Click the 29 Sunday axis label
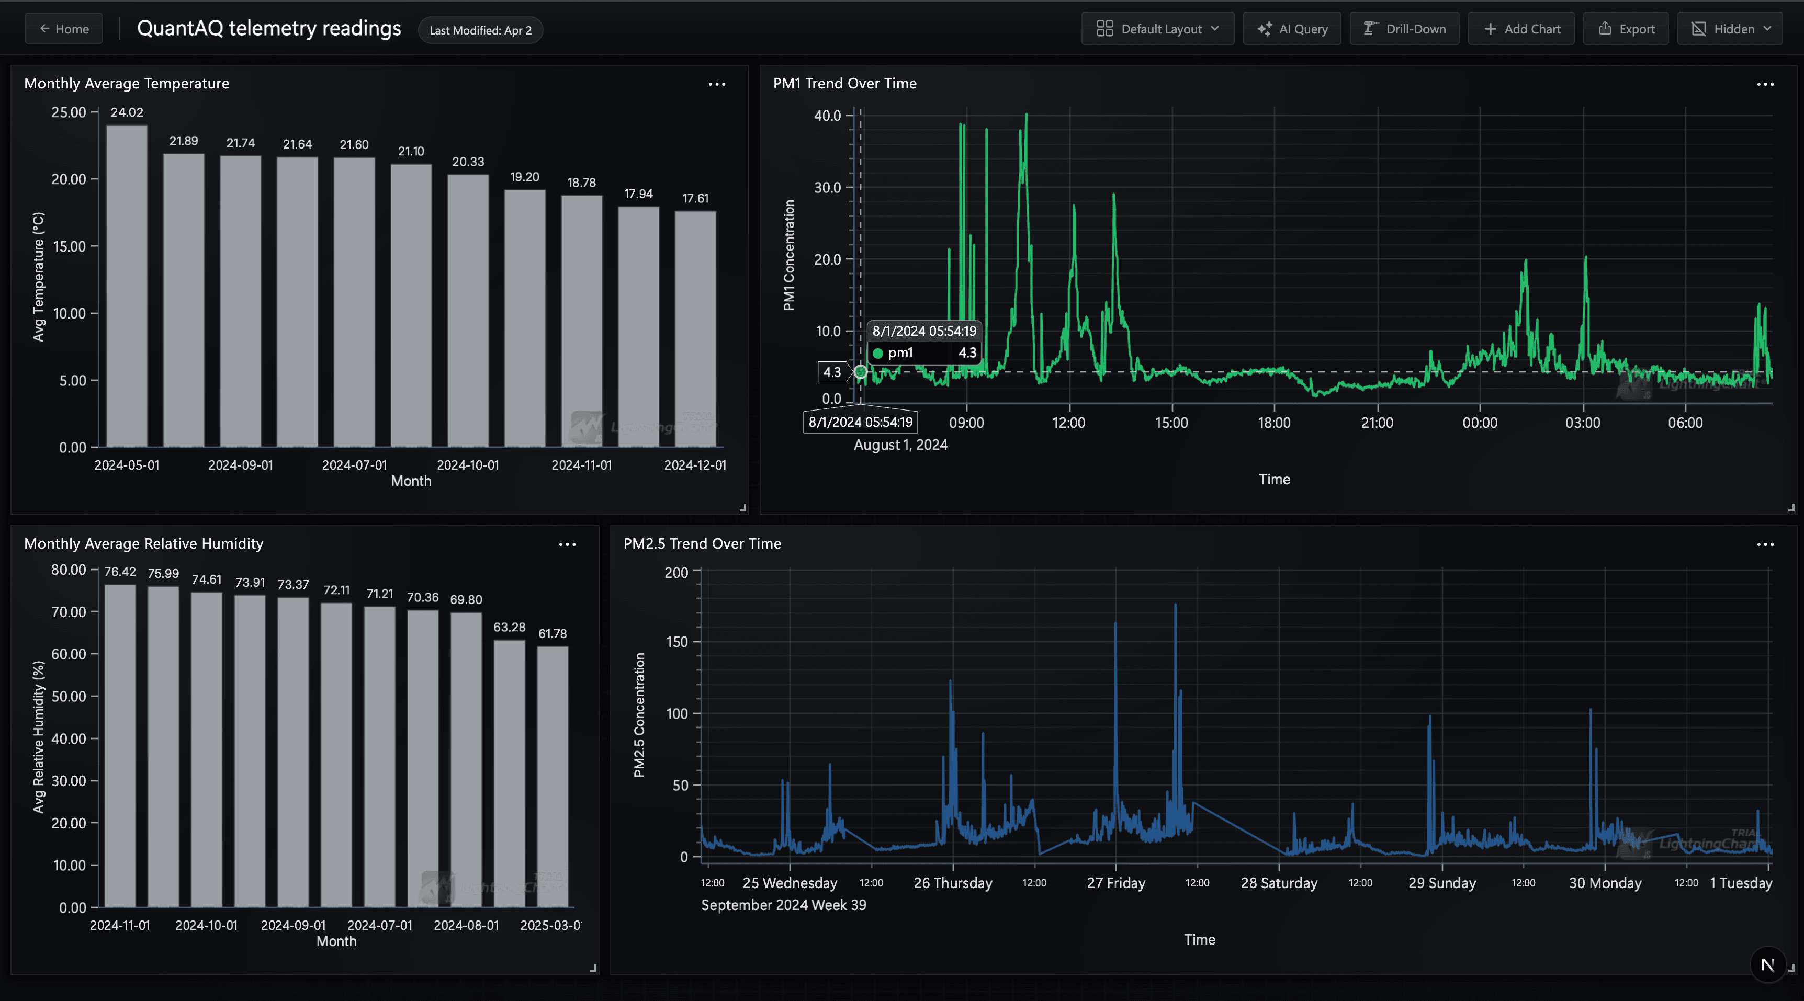Viewport: 1804px width, 1001px height. (1442, 883)
